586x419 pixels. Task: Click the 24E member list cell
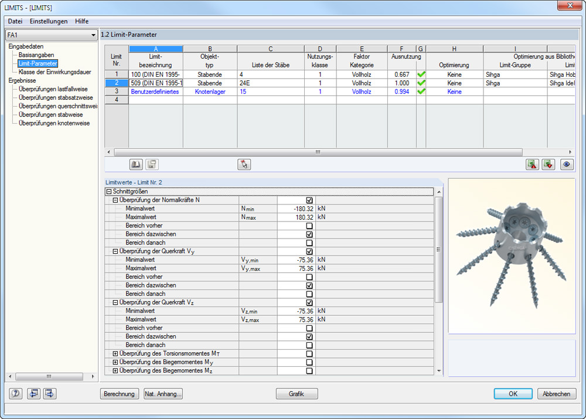coord(271,83)
